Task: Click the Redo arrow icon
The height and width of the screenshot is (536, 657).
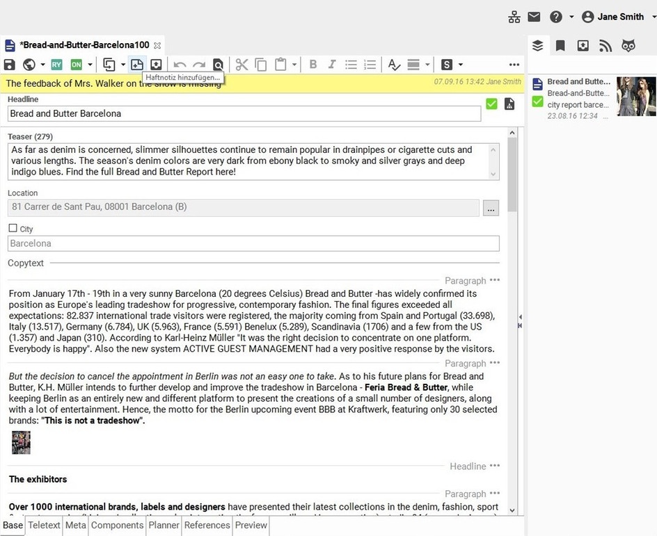Action: pos(199,65)
